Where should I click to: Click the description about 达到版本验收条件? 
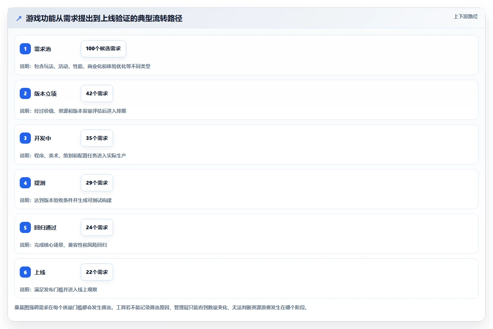[65, 200]
